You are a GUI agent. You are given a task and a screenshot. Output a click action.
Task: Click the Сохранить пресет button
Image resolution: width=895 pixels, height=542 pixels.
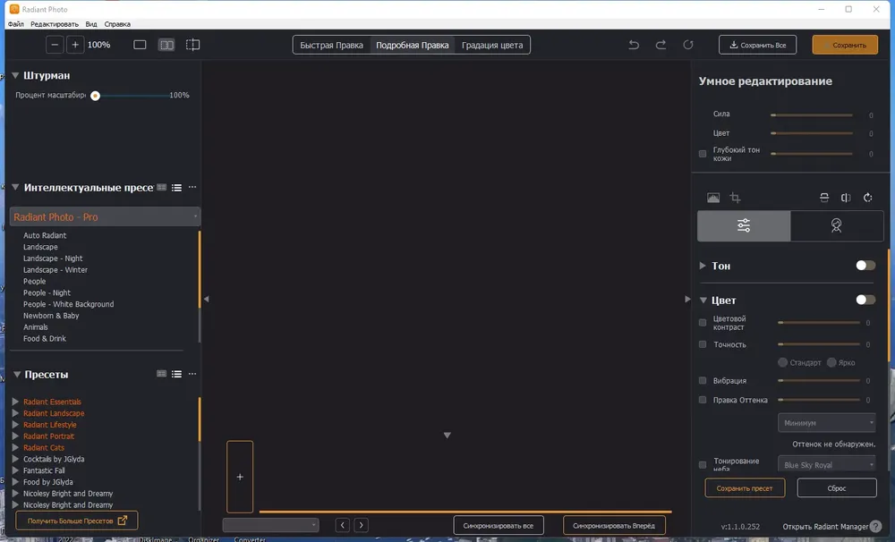pos(745,488)
